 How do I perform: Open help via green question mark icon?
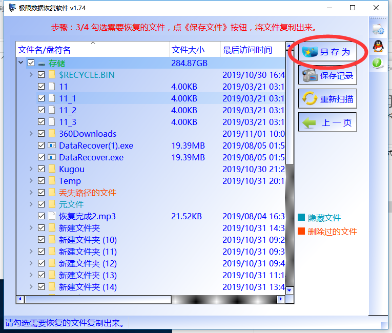[378, 63]
